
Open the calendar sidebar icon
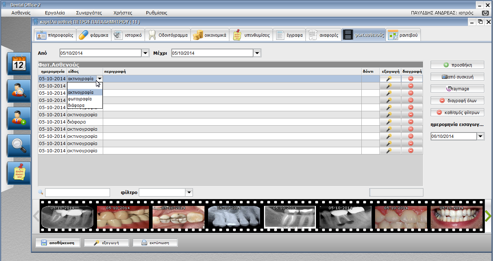(x=19, y=63)
